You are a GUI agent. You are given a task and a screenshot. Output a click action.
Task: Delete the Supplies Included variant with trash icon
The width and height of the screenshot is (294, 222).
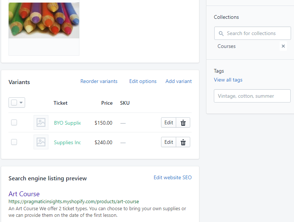pos(183,142)
